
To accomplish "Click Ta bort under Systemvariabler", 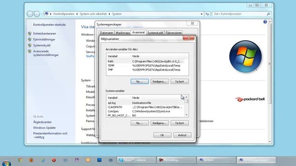I will click(x=179, y=123).
